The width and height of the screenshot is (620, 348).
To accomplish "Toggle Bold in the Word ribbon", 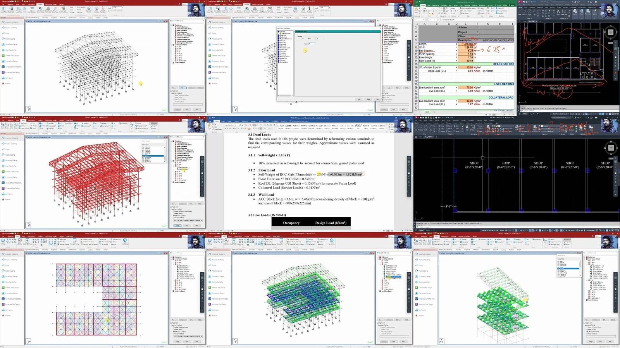I will [x=225, y=128].
